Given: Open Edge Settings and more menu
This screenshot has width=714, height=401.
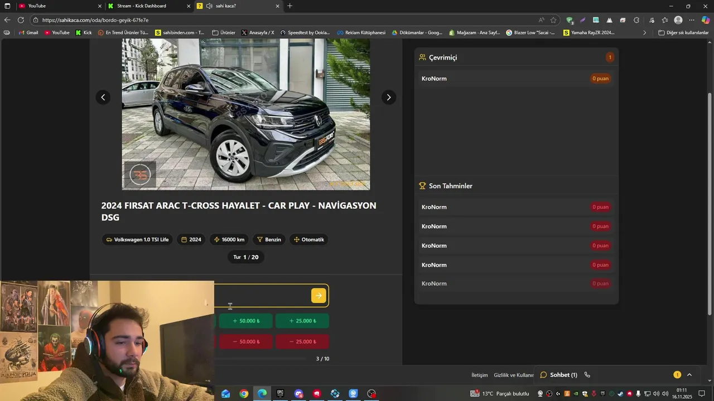Looking at the screenshot, I should tap(692, 20).
